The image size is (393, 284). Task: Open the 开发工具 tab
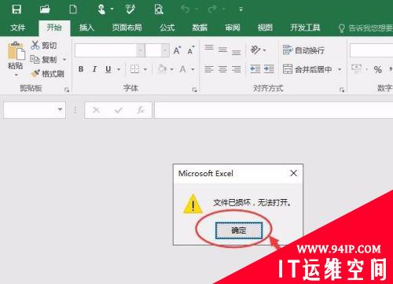click(x=305, y=28)
